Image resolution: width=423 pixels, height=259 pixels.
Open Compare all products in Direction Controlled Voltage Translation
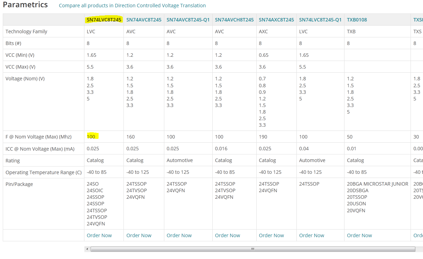tap(132, 6)
